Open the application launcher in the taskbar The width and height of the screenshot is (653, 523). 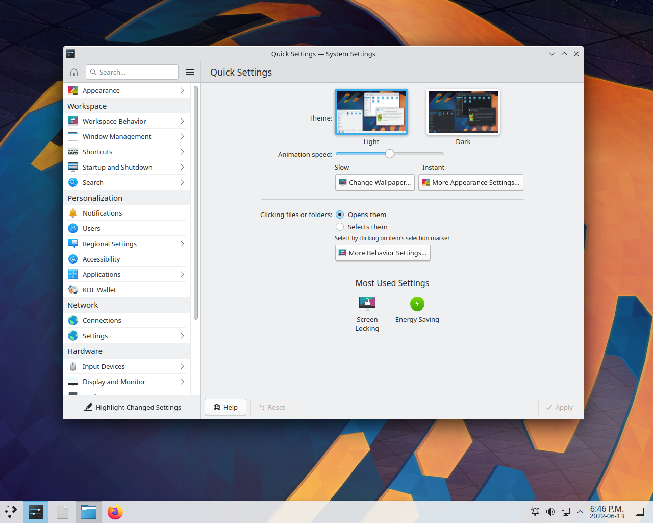[x=11, y=512]
